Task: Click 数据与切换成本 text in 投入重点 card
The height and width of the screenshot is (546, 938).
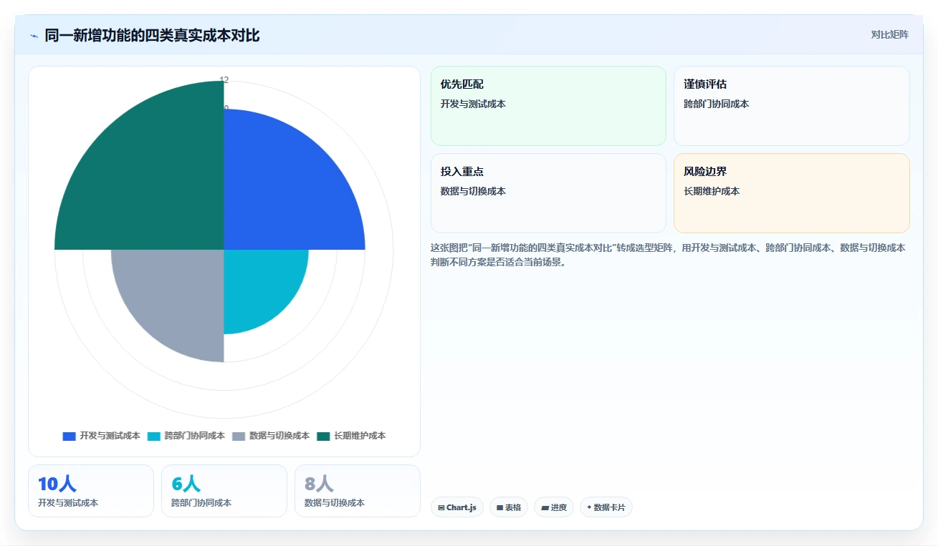Action: [473, 191]
